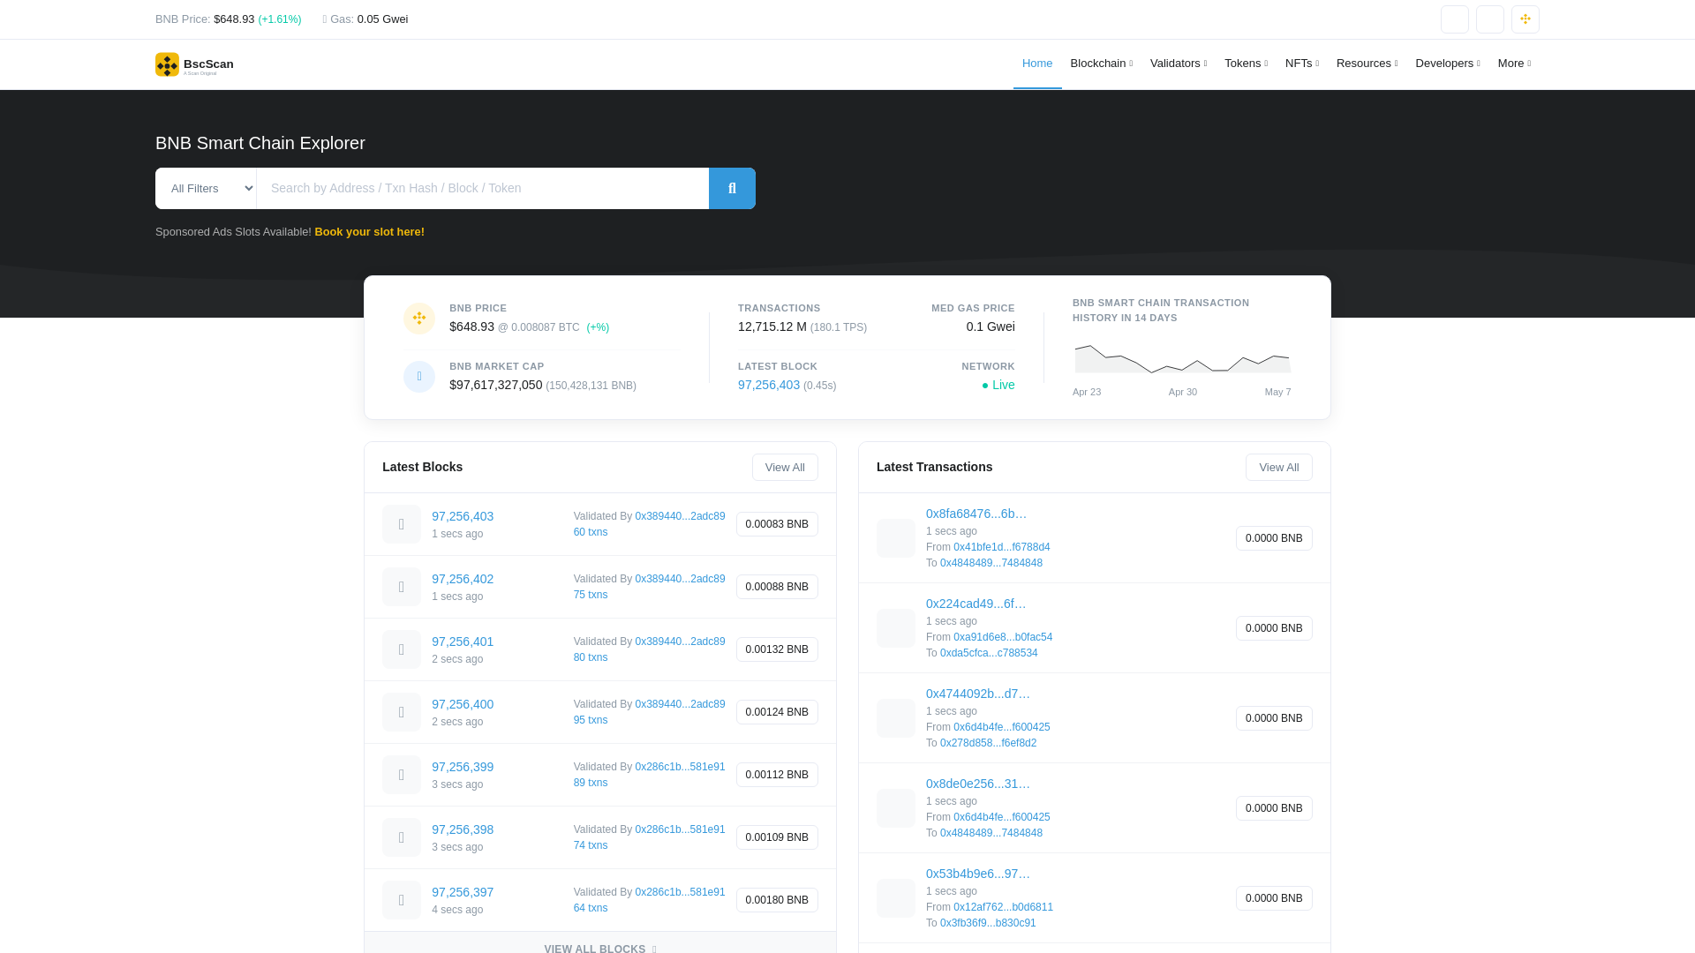Click the 0.1 Gwei med gas price
Viewport: 1695px width, 953px height.
click(991, 326)
